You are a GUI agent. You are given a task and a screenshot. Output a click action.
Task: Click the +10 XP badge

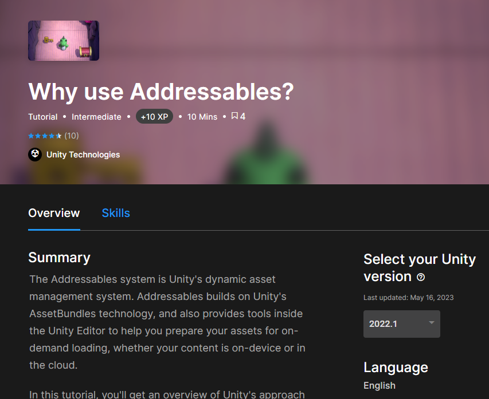pos(154,116)
